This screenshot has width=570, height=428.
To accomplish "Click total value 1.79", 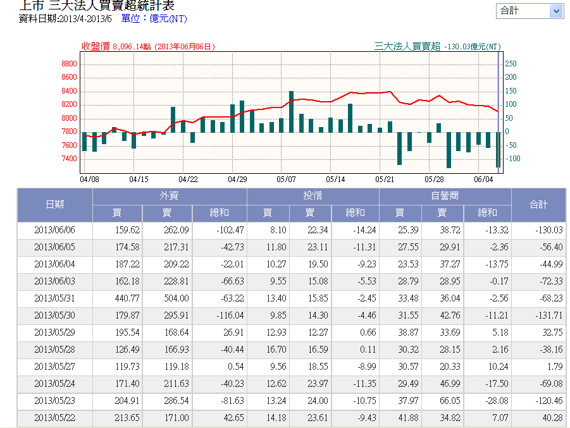I will pos(555,367).
